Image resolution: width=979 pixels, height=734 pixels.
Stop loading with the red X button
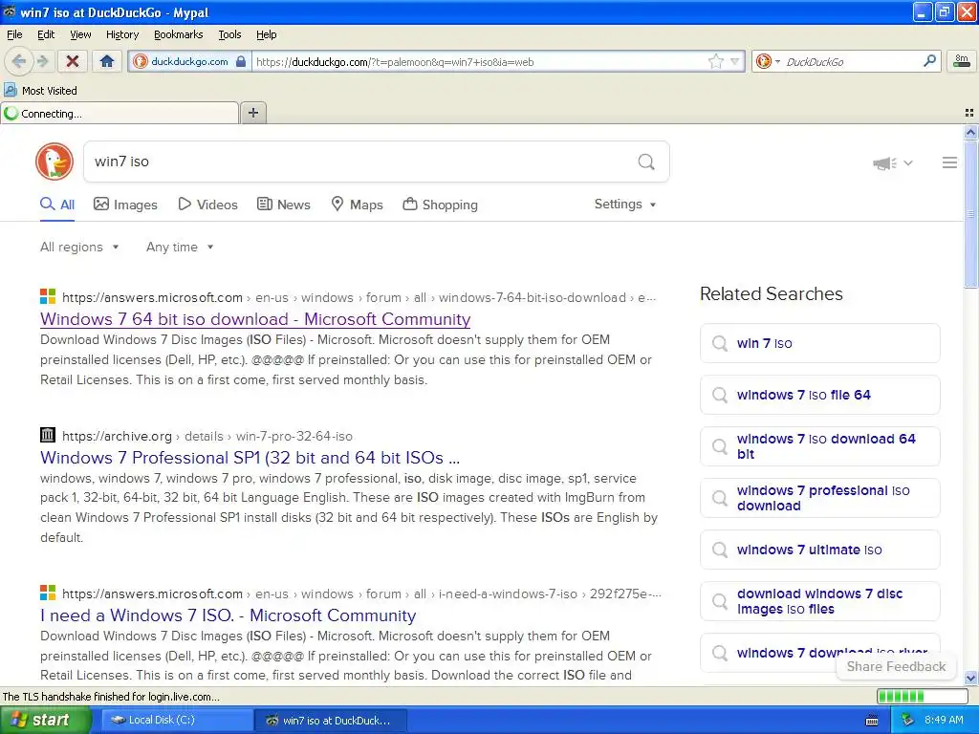click(x=73, y=61)
